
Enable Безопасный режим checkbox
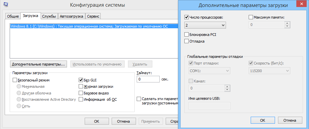point(15,80)
